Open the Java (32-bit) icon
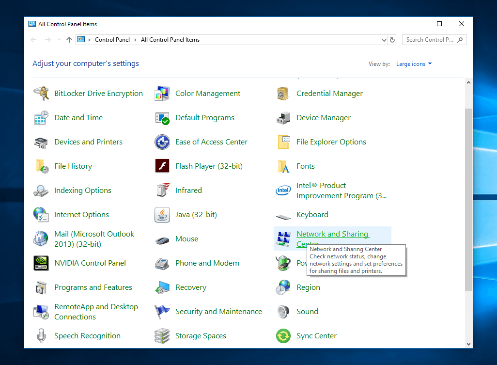The image size is (497, 365). [162, 215]
